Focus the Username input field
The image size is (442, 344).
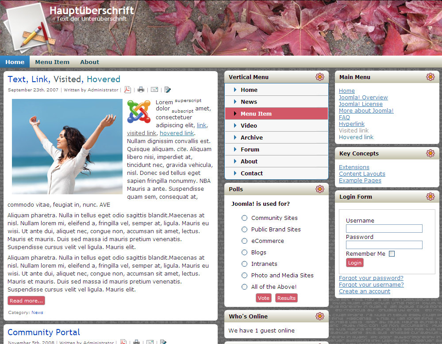click(384, 228)
